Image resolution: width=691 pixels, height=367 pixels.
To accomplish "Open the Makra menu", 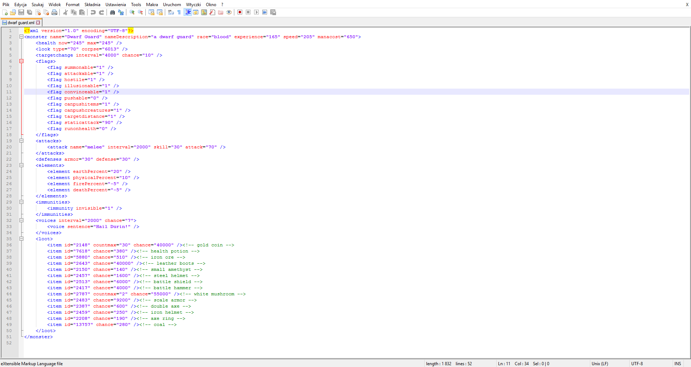I will point(152,4).
